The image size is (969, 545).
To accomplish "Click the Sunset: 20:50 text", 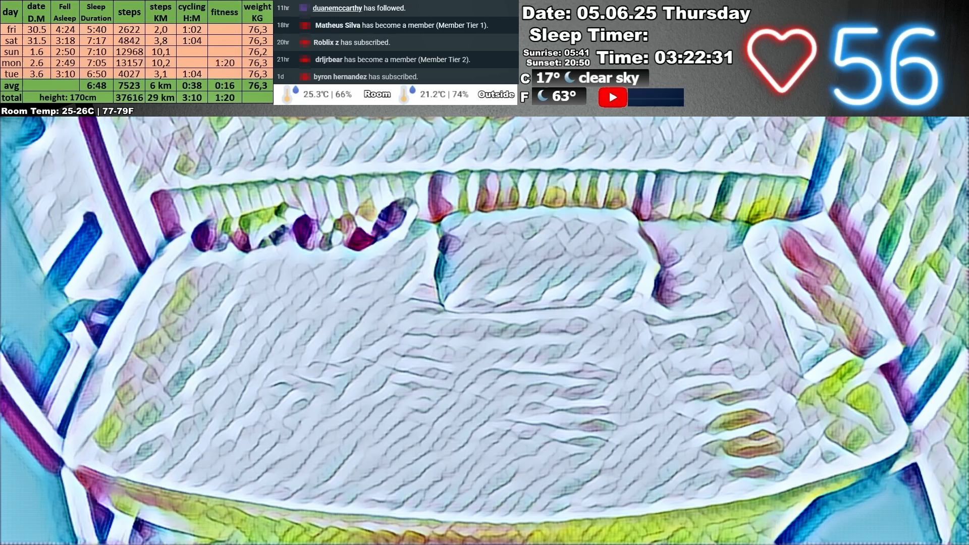I will point(558,63).
